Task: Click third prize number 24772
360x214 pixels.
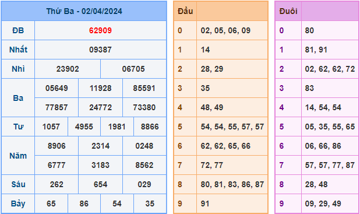Action: [x=100, y=107]
